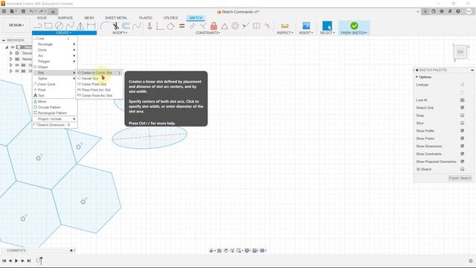Switch to the Sheet Metal tab
Viewport: 476px width, 268px height.
pyautogui.click(x=116, y=18)
